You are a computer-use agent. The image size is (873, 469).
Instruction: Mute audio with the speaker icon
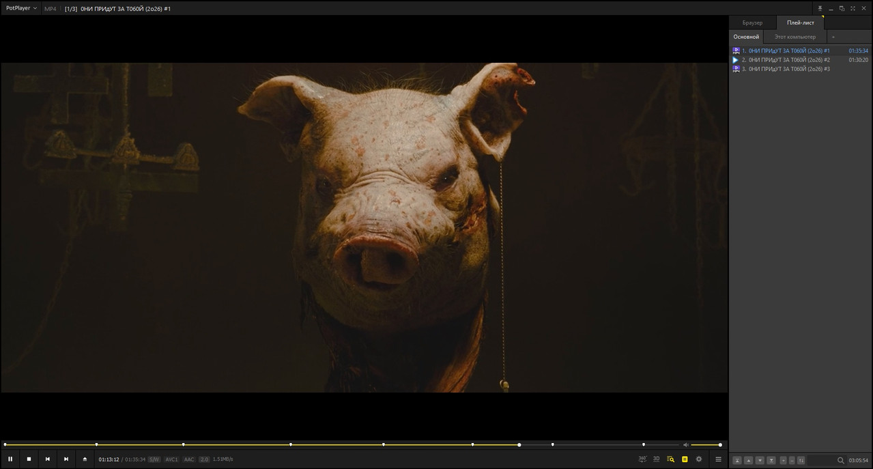[x=686, y=444]
